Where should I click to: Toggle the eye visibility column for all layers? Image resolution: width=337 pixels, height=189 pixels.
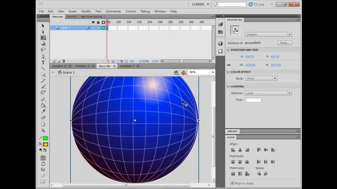point(93,22)
